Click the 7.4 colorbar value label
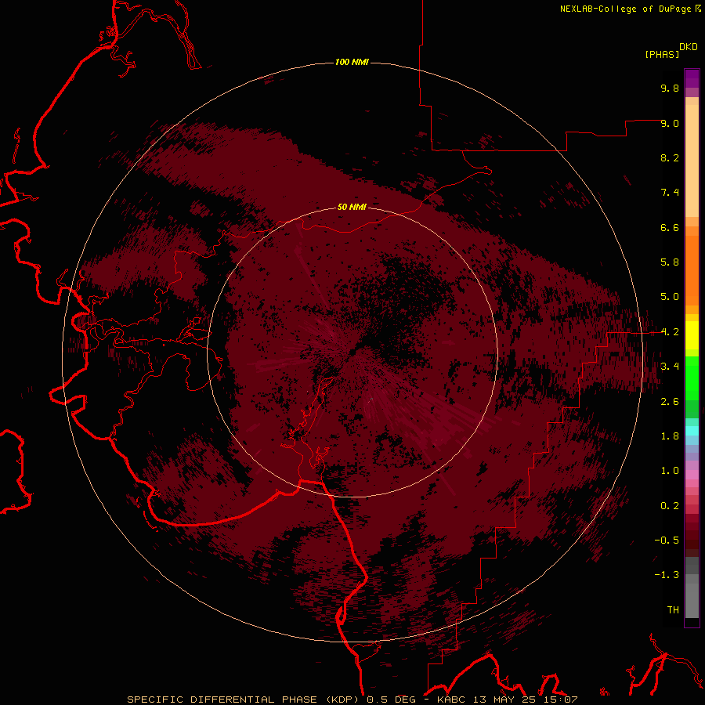705x705 pixels. (x=670, y=193)
